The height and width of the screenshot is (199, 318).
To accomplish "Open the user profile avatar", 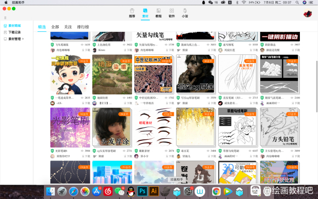I will click(308, 13).
